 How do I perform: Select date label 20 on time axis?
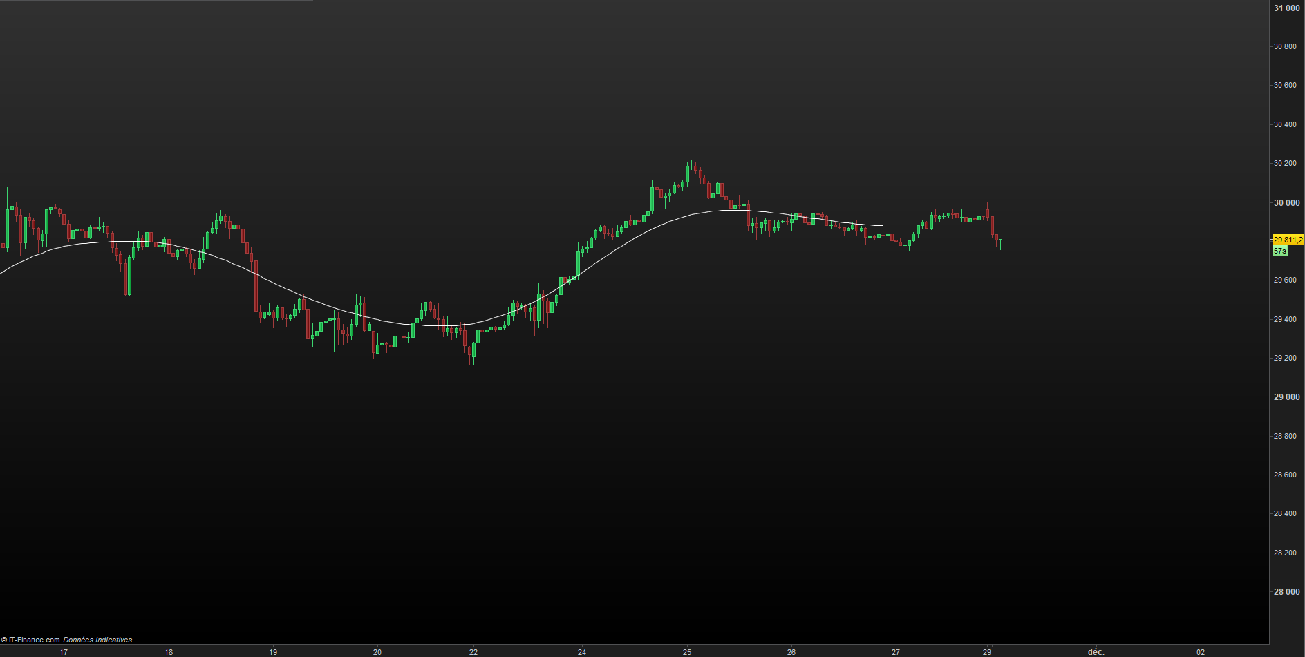[x=377, y=652]
